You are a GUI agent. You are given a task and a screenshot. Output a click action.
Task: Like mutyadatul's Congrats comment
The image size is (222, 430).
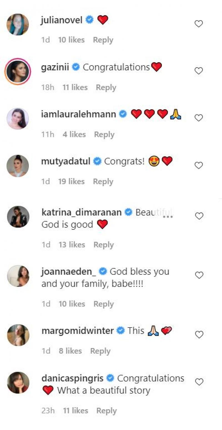[199, 166]
